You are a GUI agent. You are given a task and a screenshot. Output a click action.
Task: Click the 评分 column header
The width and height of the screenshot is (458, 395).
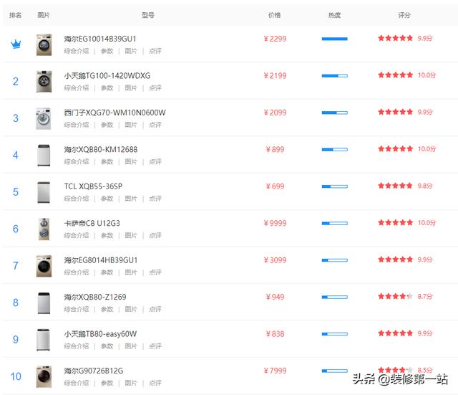point(404,15)
